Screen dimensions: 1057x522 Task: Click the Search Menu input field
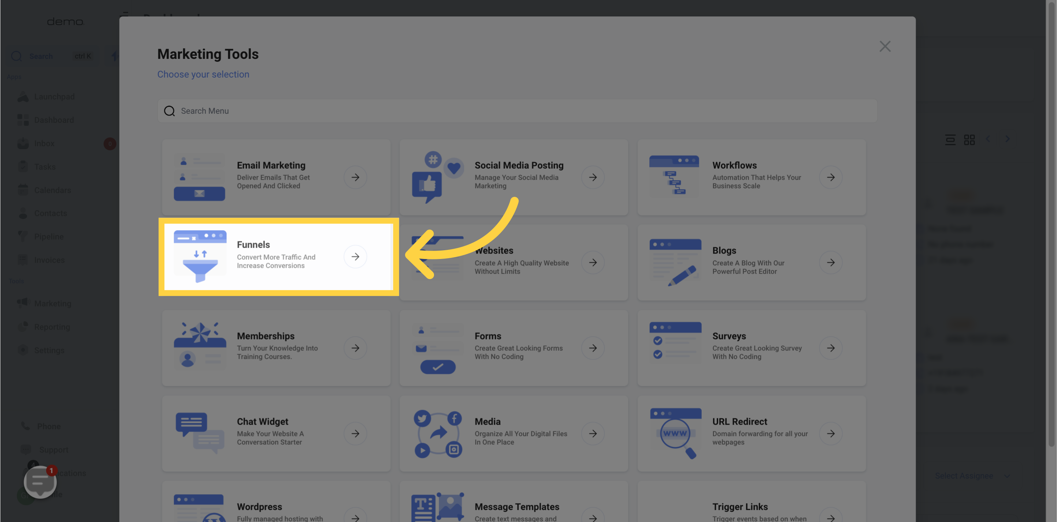517,111
